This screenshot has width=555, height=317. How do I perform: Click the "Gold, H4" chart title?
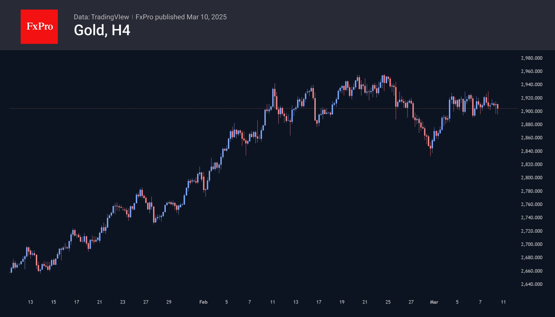pos(102,30)
